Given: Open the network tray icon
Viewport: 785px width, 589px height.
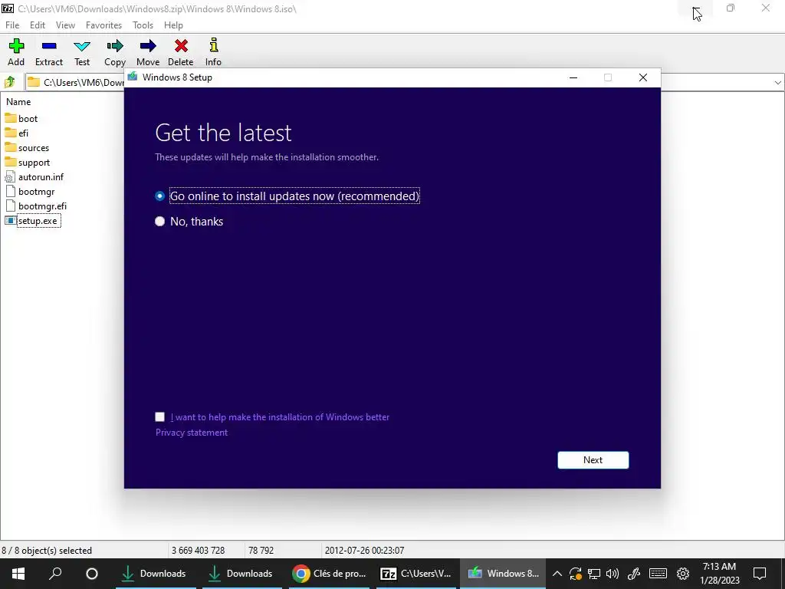Looking at the screenshot, I should click(x=594, y=574).
